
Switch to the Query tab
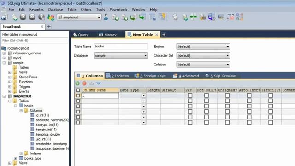[x=81, y=35]
